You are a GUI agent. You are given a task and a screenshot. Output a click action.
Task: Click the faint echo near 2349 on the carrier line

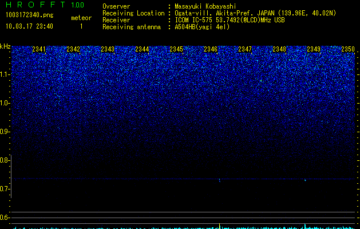coord(305,180)
